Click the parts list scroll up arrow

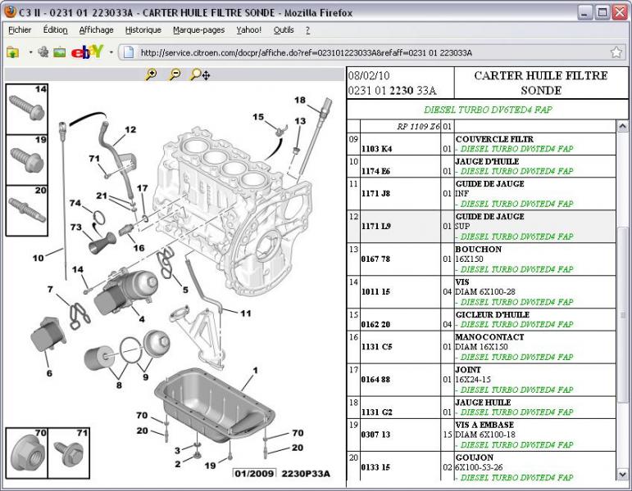tap(622, 126)
